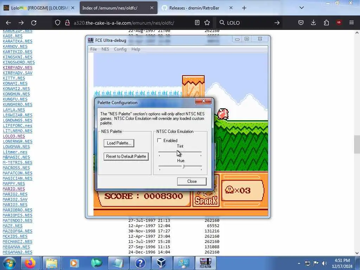
Task: Open the File menu in FCE Ultra
Action: (94, 49)
